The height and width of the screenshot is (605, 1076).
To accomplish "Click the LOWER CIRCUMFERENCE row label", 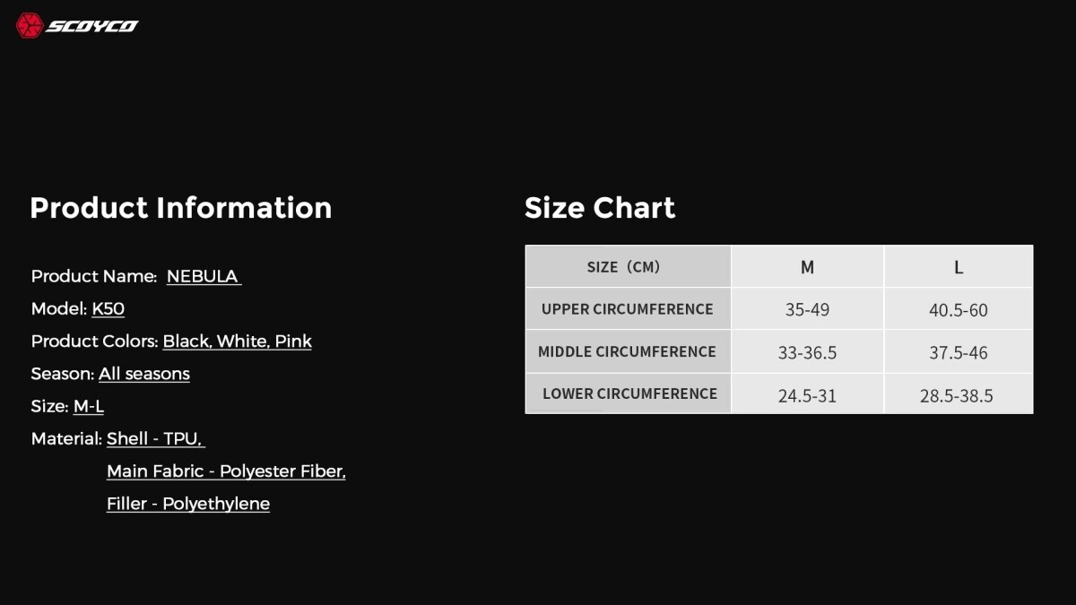I will click(x=629, y=393).
